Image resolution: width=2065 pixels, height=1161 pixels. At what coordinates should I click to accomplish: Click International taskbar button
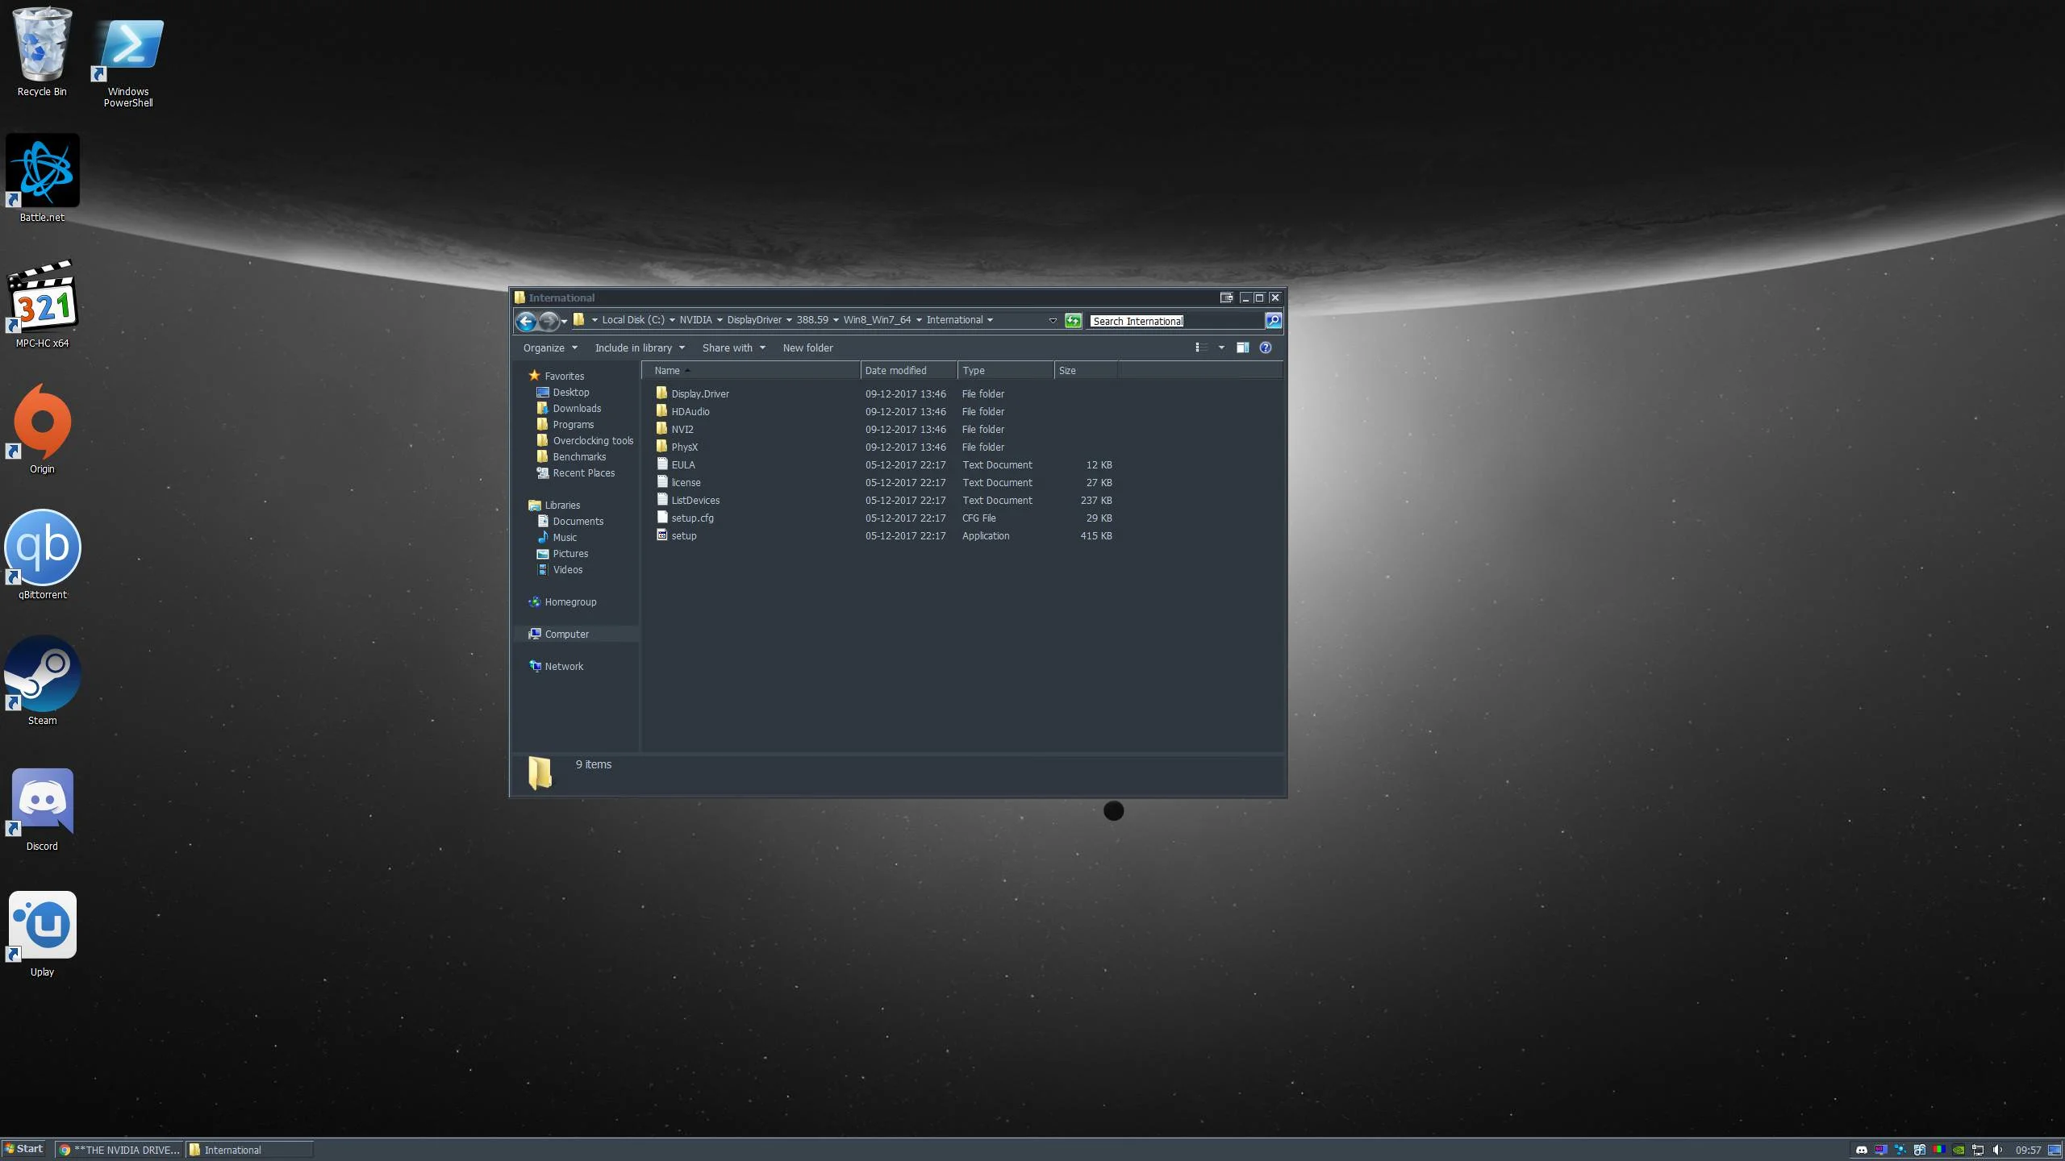coord(250,1150)
